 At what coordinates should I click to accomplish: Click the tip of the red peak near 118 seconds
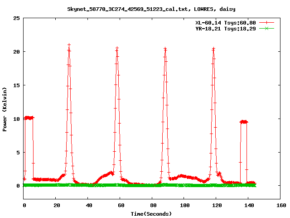(213, 49)
